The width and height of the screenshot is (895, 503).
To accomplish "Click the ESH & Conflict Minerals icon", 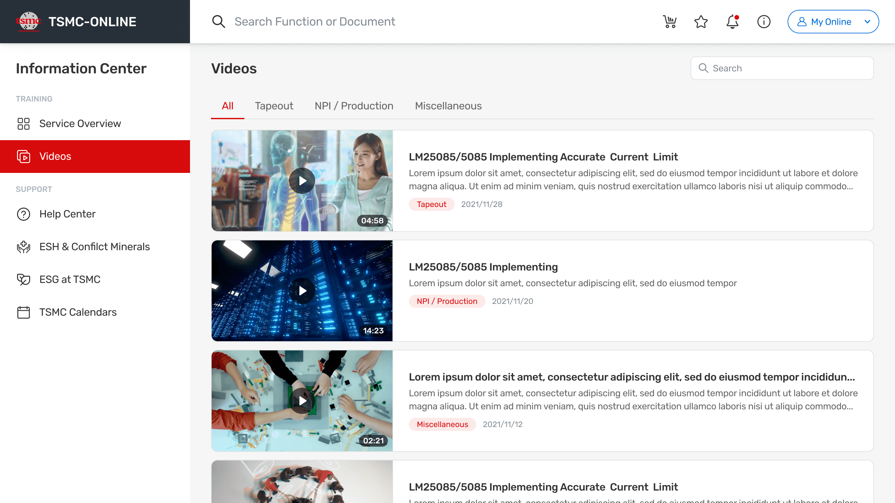I will 24,247.
